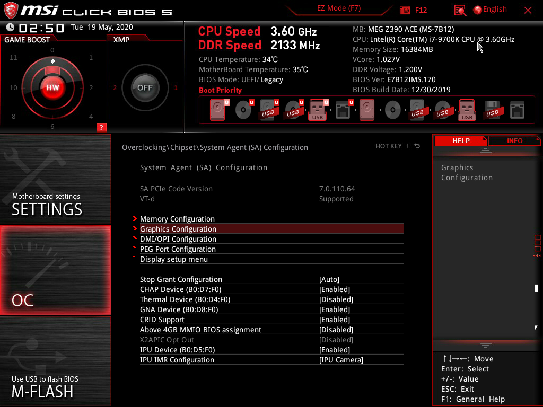This screenshot has height=407, width=543.
Task: Select the legacy network boot icon
Action: click(518, 110)
